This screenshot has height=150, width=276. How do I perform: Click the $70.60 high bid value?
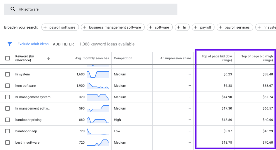tap(268, 143)
